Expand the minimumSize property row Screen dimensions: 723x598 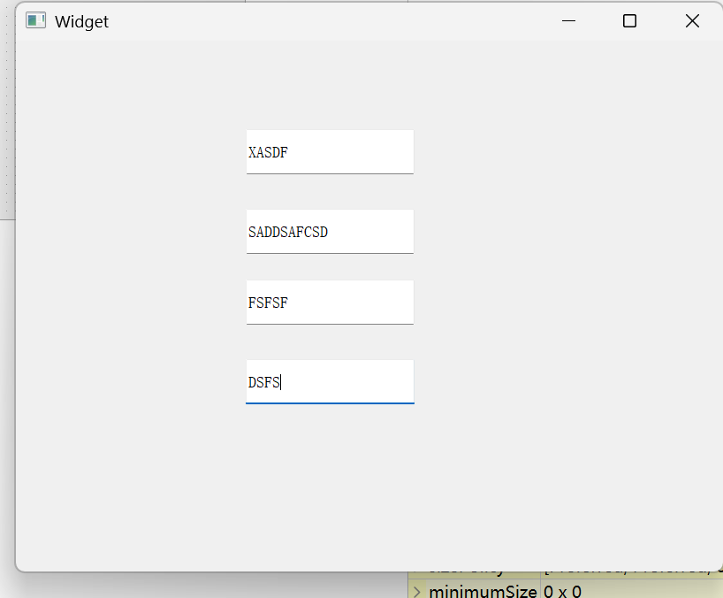pyautogui.click(x=417, y=592)
